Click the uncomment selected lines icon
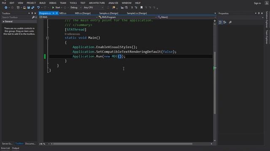Viewport: 270px width, 151px height. 136,8
